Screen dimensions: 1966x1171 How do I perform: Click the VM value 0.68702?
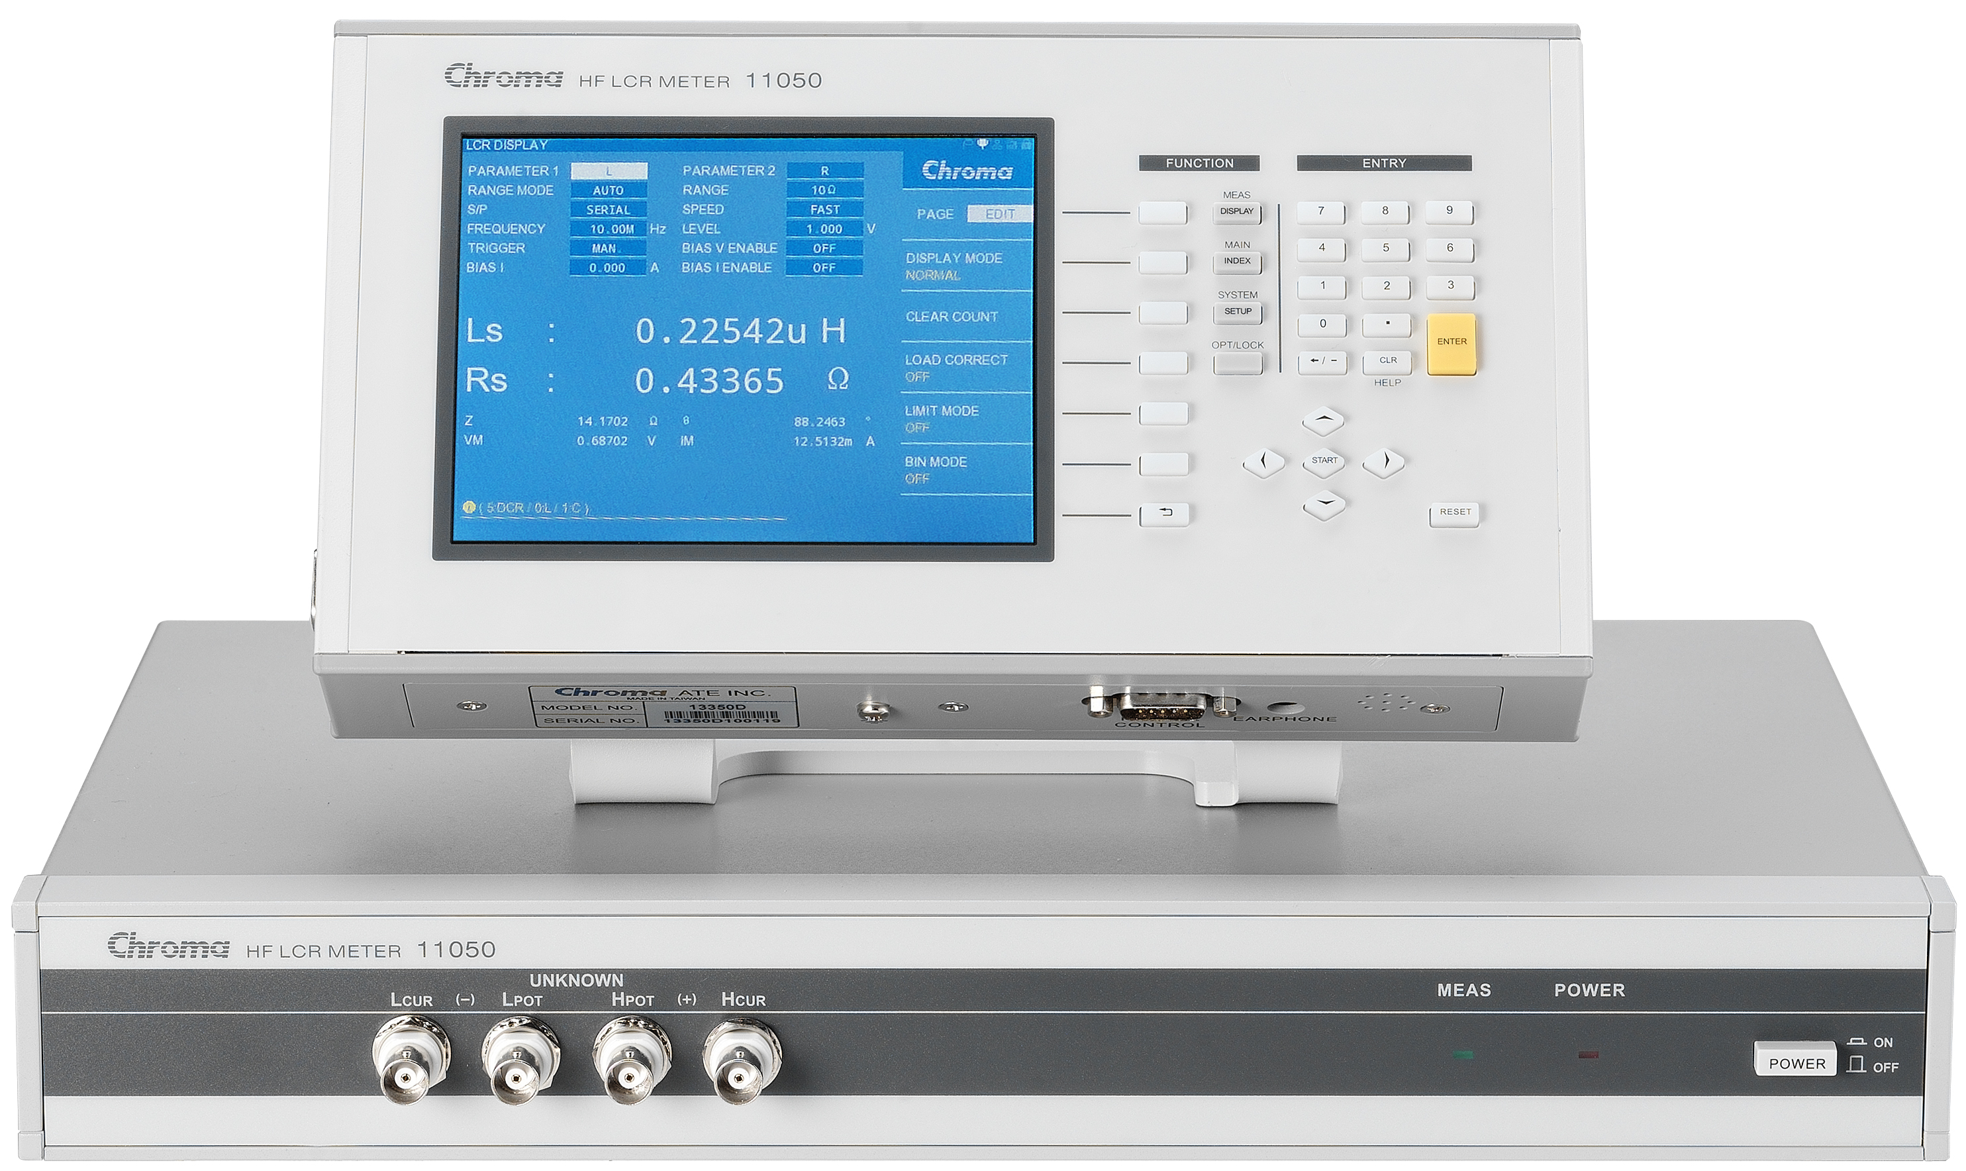coord(602,441)
